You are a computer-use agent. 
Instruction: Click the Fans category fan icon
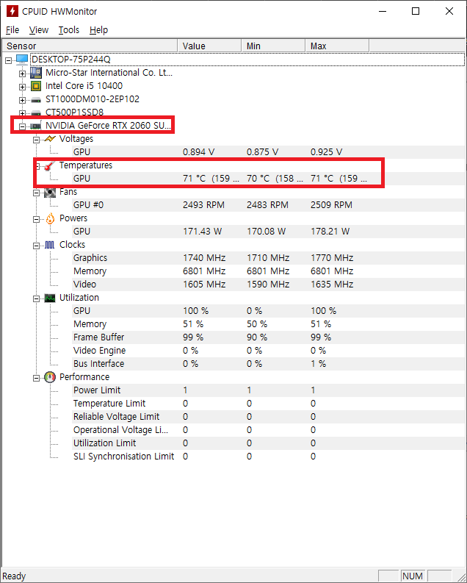(50, 192)
